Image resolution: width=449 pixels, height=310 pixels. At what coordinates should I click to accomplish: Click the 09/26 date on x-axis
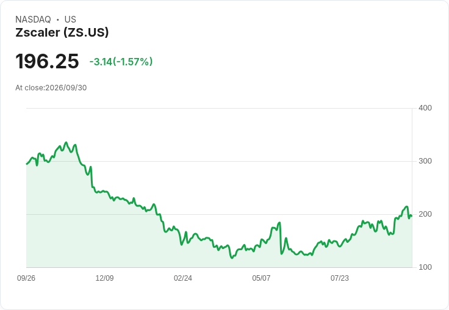pyautogui.click(x=26, y=278)
